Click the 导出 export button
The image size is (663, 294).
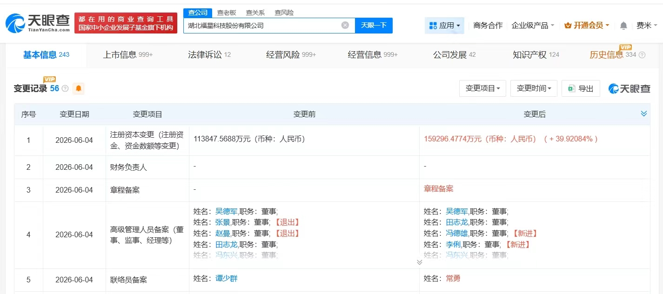[581, 88]
